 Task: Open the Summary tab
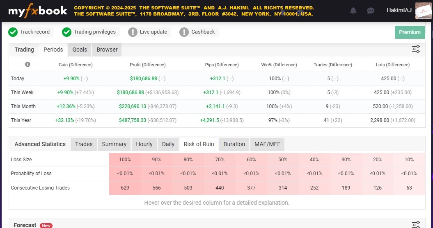coord(114,144)
